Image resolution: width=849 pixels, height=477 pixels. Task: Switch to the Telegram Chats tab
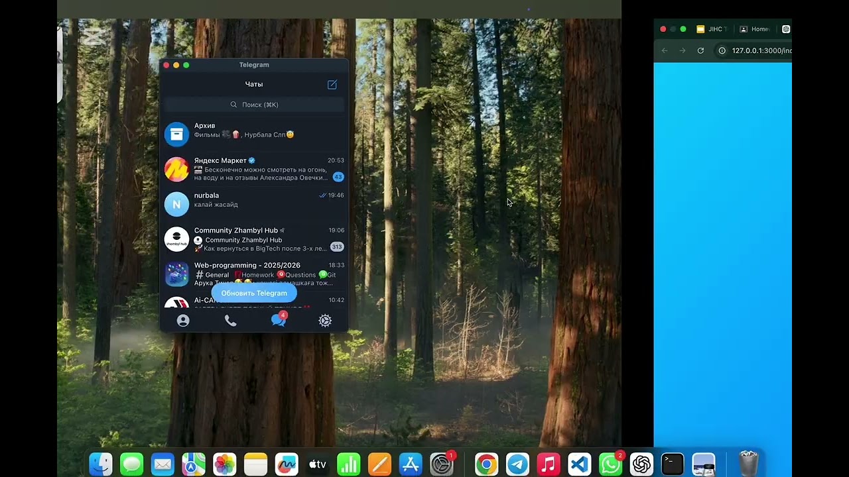[278, 320]
